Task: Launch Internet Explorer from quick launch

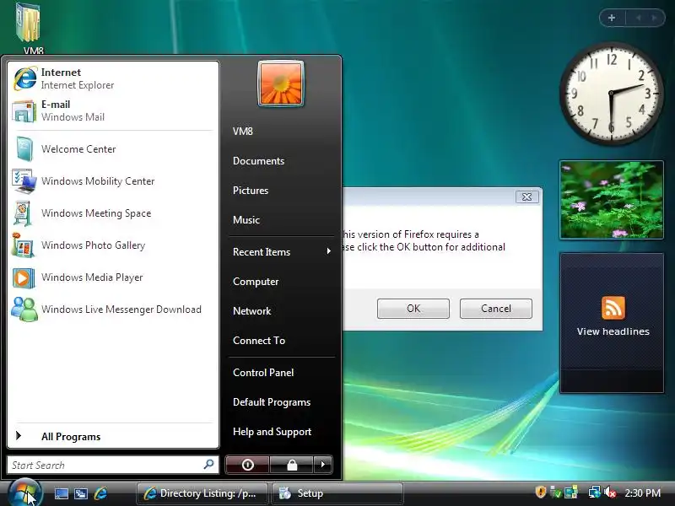Action: pos(100,493)
